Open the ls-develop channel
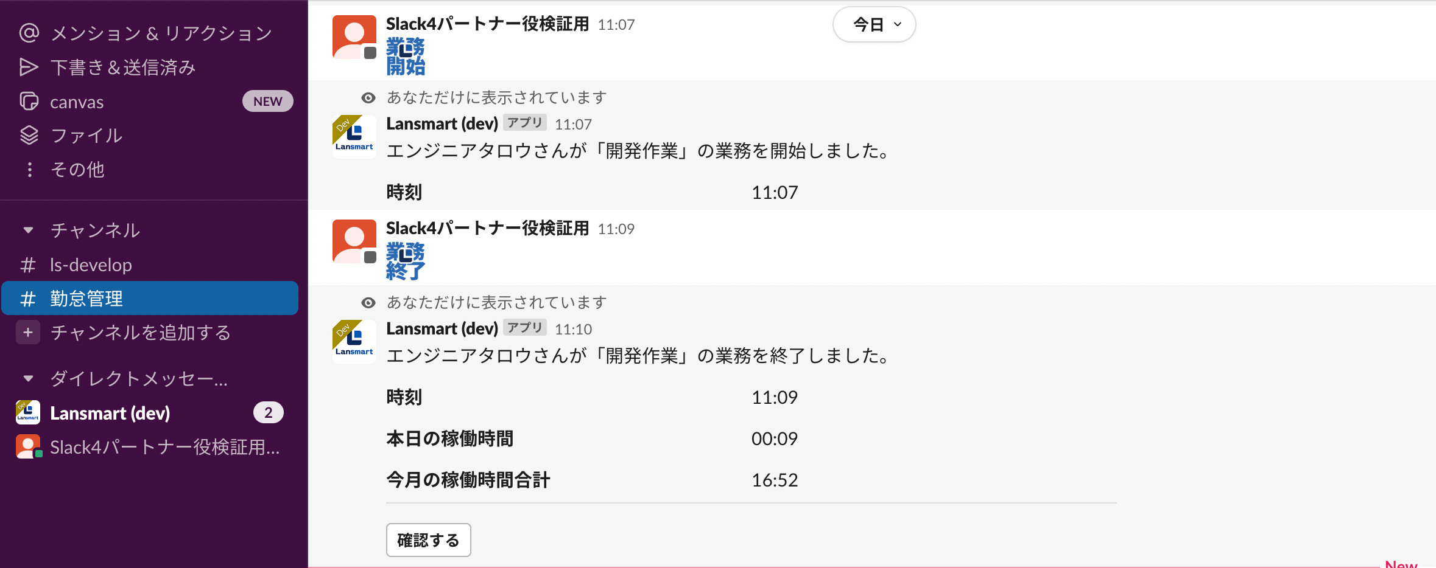The width and height of the screenshot is (1436, 568). (91, 265)
